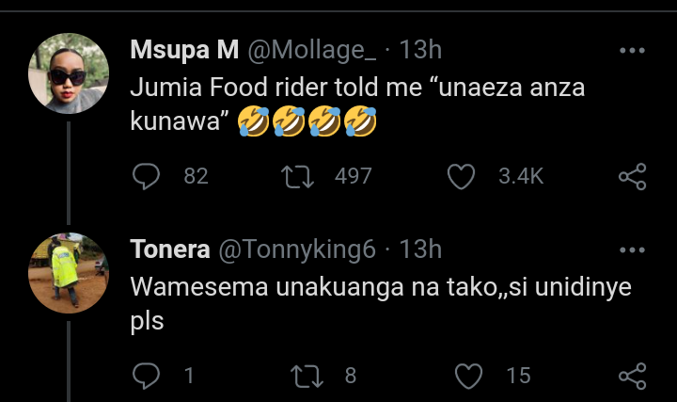This screenshot has width=677, height=402.
Task: Open Tonera's "Wamesema unakuanga" reply text
Action: [x=376, y=286]
